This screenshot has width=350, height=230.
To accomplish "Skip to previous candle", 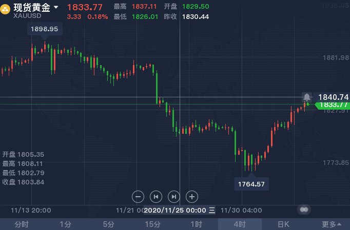I will [156, 197].
